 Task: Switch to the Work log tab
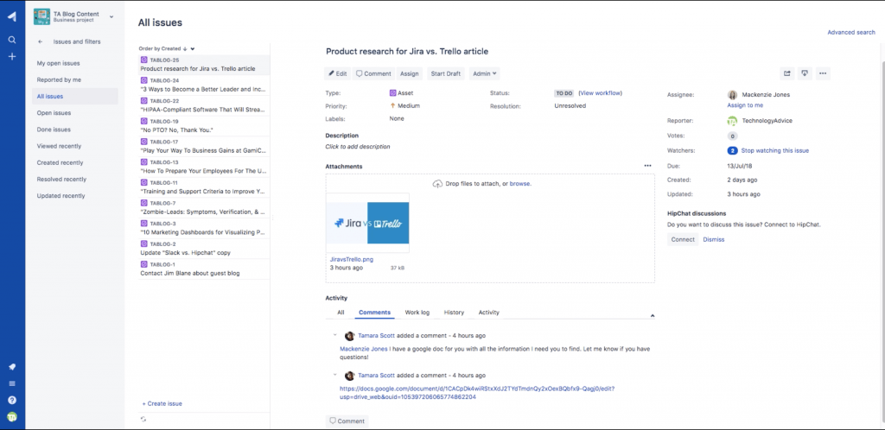point(417,313)
